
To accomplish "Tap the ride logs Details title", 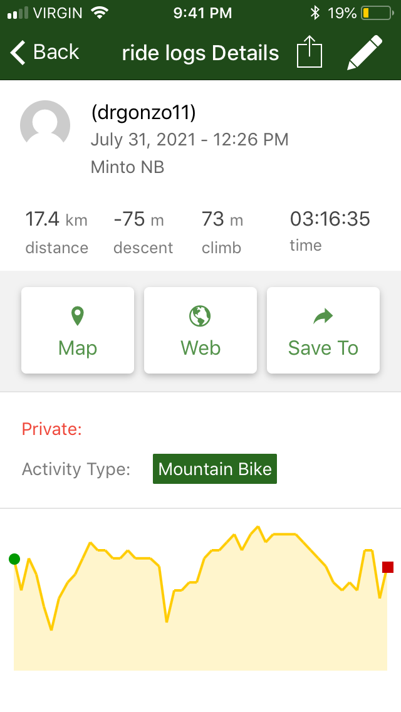I will pyautogui.click(x=200, y=53).
